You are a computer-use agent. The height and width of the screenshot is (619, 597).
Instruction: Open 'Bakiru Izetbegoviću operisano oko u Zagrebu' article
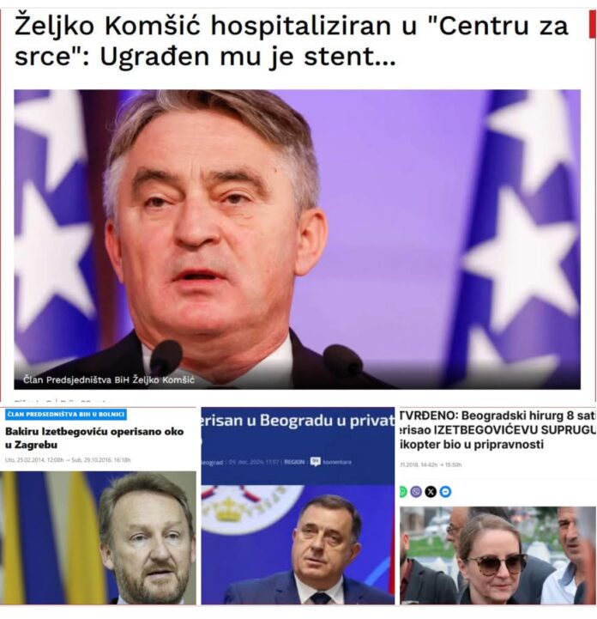click(x=94, y=438)
